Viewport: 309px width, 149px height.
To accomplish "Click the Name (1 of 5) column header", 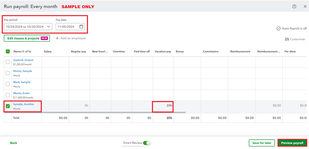I will point(22,52).
